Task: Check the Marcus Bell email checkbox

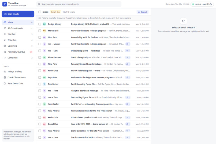Action: point(40,31)
